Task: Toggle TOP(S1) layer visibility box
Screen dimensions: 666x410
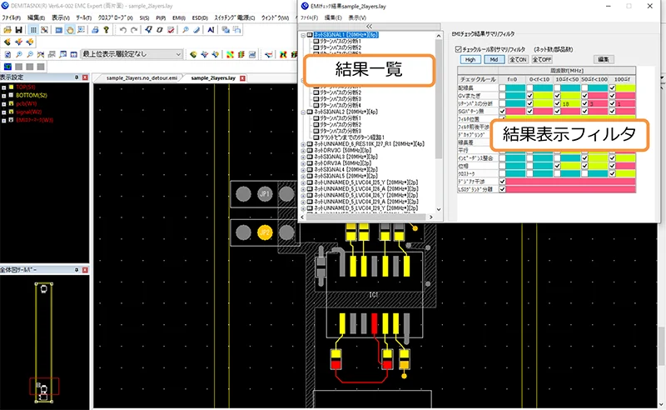Action: pyautogui.click(x=10, y=87)
